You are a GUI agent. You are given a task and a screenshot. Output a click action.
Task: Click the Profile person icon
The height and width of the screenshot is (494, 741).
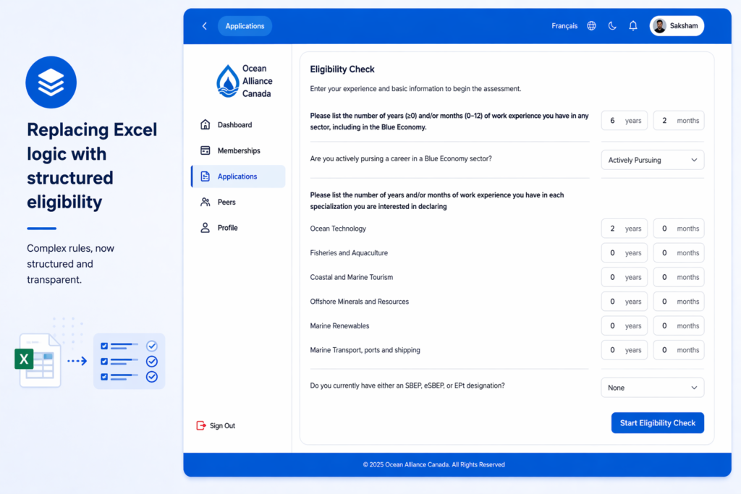[205, 228]
